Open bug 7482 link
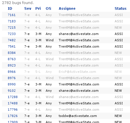 pos(12,40)
